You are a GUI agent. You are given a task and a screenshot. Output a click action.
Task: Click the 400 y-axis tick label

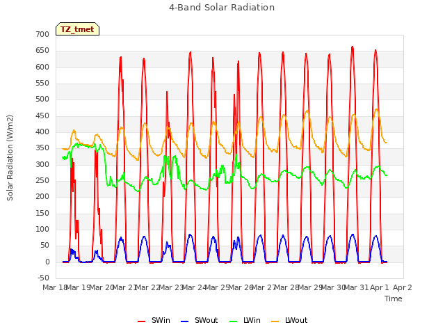click(x=42, y=132)
